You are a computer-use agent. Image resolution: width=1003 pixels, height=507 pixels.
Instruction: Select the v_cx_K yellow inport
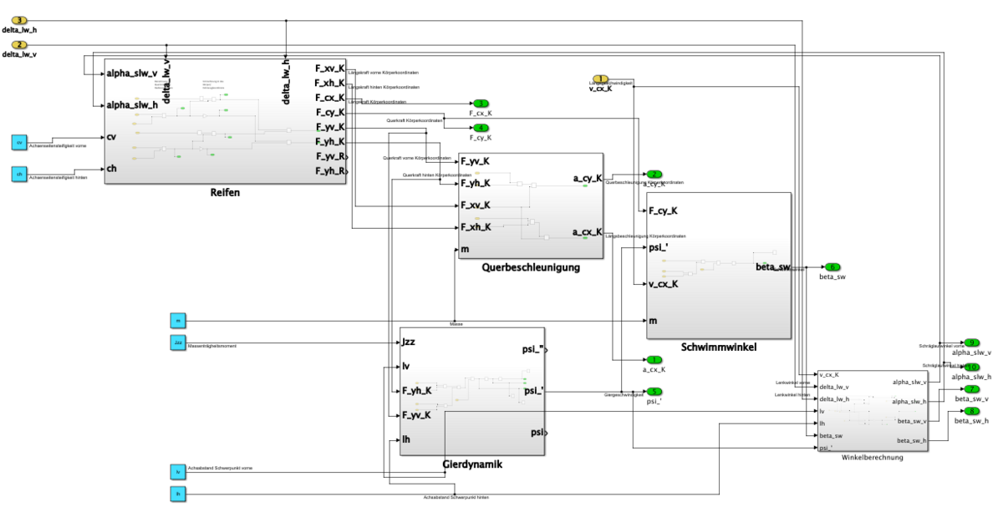[600, 79]
